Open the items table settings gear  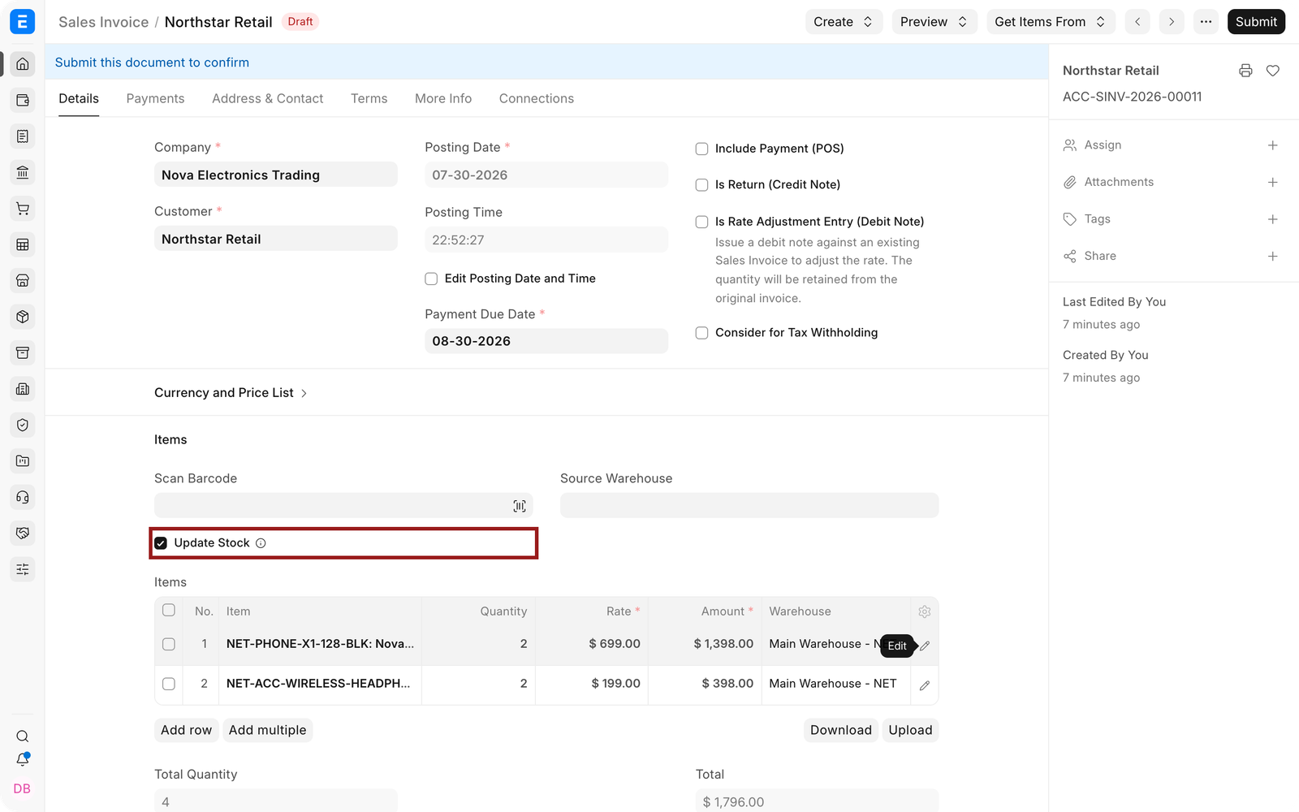(925, 611)
